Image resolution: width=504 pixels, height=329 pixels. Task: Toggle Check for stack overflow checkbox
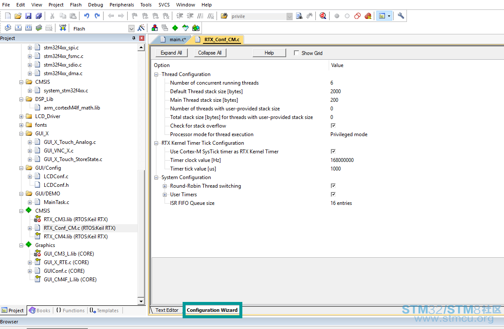coord(333,125)
